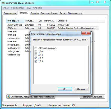Open the Справка menu

[x=38, y=8]
